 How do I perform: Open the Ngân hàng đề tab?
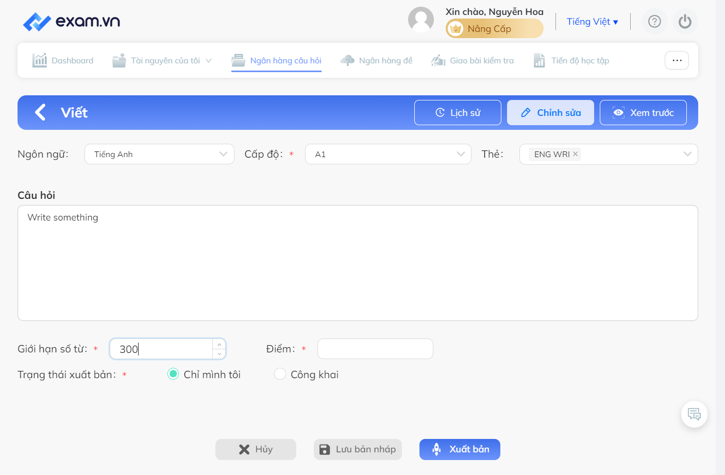(x=376, y=60)
